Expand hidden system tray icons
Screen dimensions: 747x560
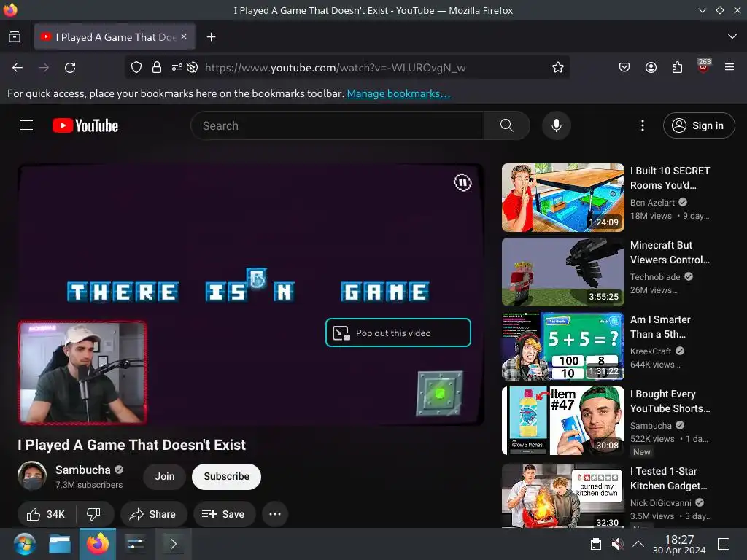pos(638,544)
